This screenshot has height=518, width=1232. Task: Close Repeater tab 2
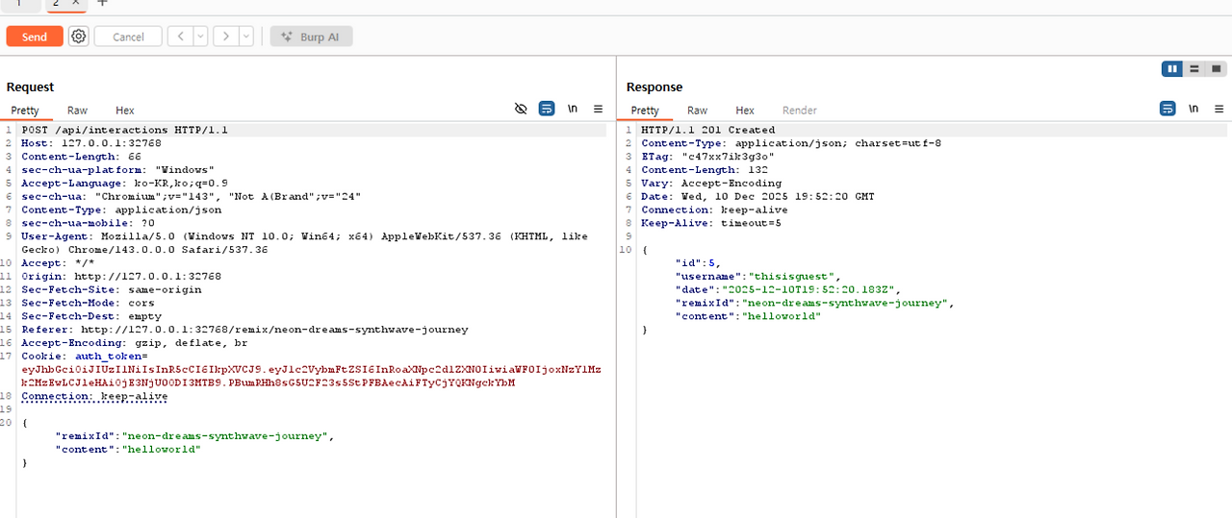point(76,3)
